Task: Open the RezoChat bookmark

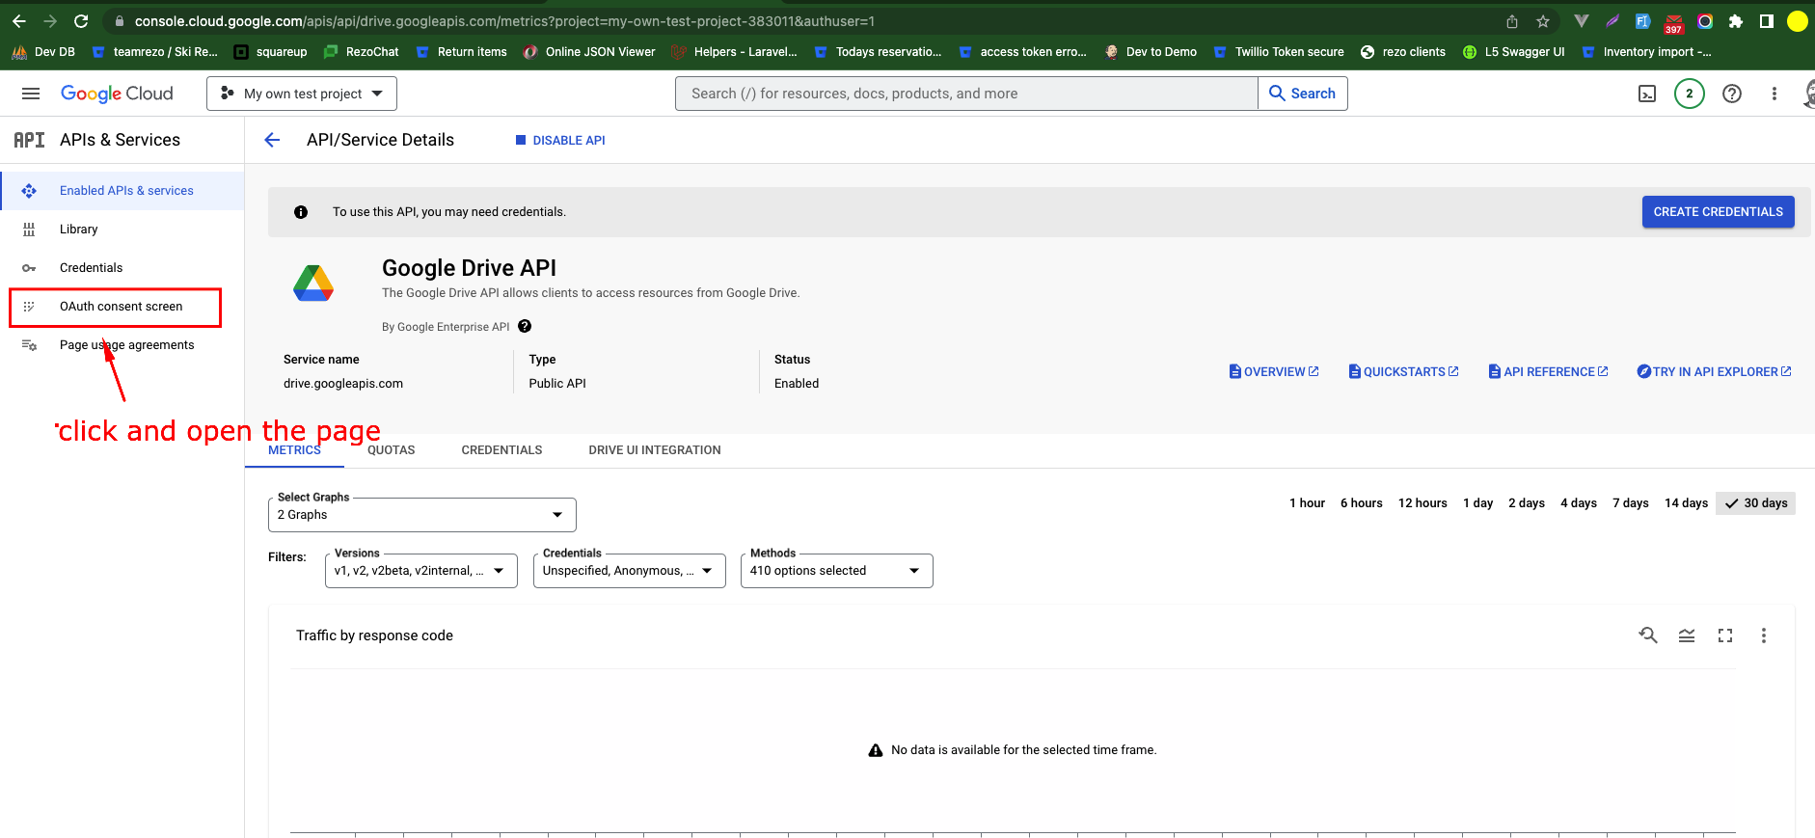Action: (361, 52)
